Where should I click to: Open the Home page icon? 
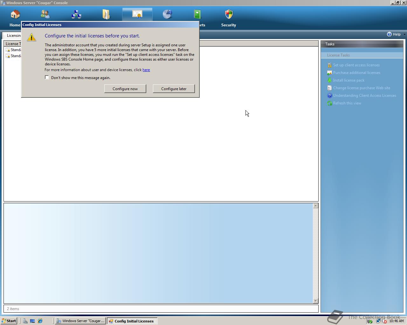[x=15, y=14]
